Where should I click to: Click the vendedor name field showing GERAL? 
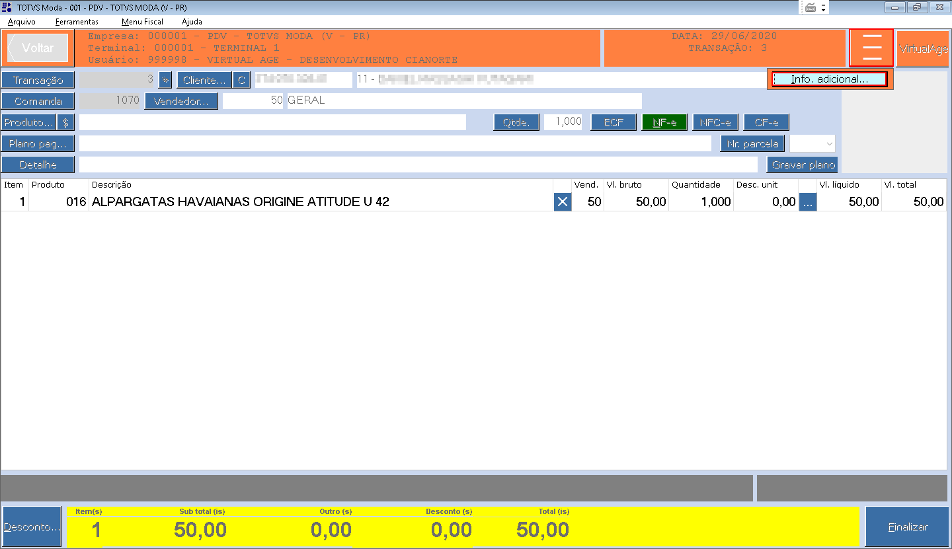(464, 101)
